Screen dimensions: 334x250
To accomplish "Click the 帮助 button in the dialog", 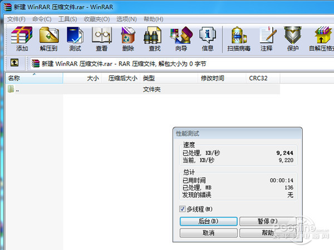I will [x=268, y=233].
